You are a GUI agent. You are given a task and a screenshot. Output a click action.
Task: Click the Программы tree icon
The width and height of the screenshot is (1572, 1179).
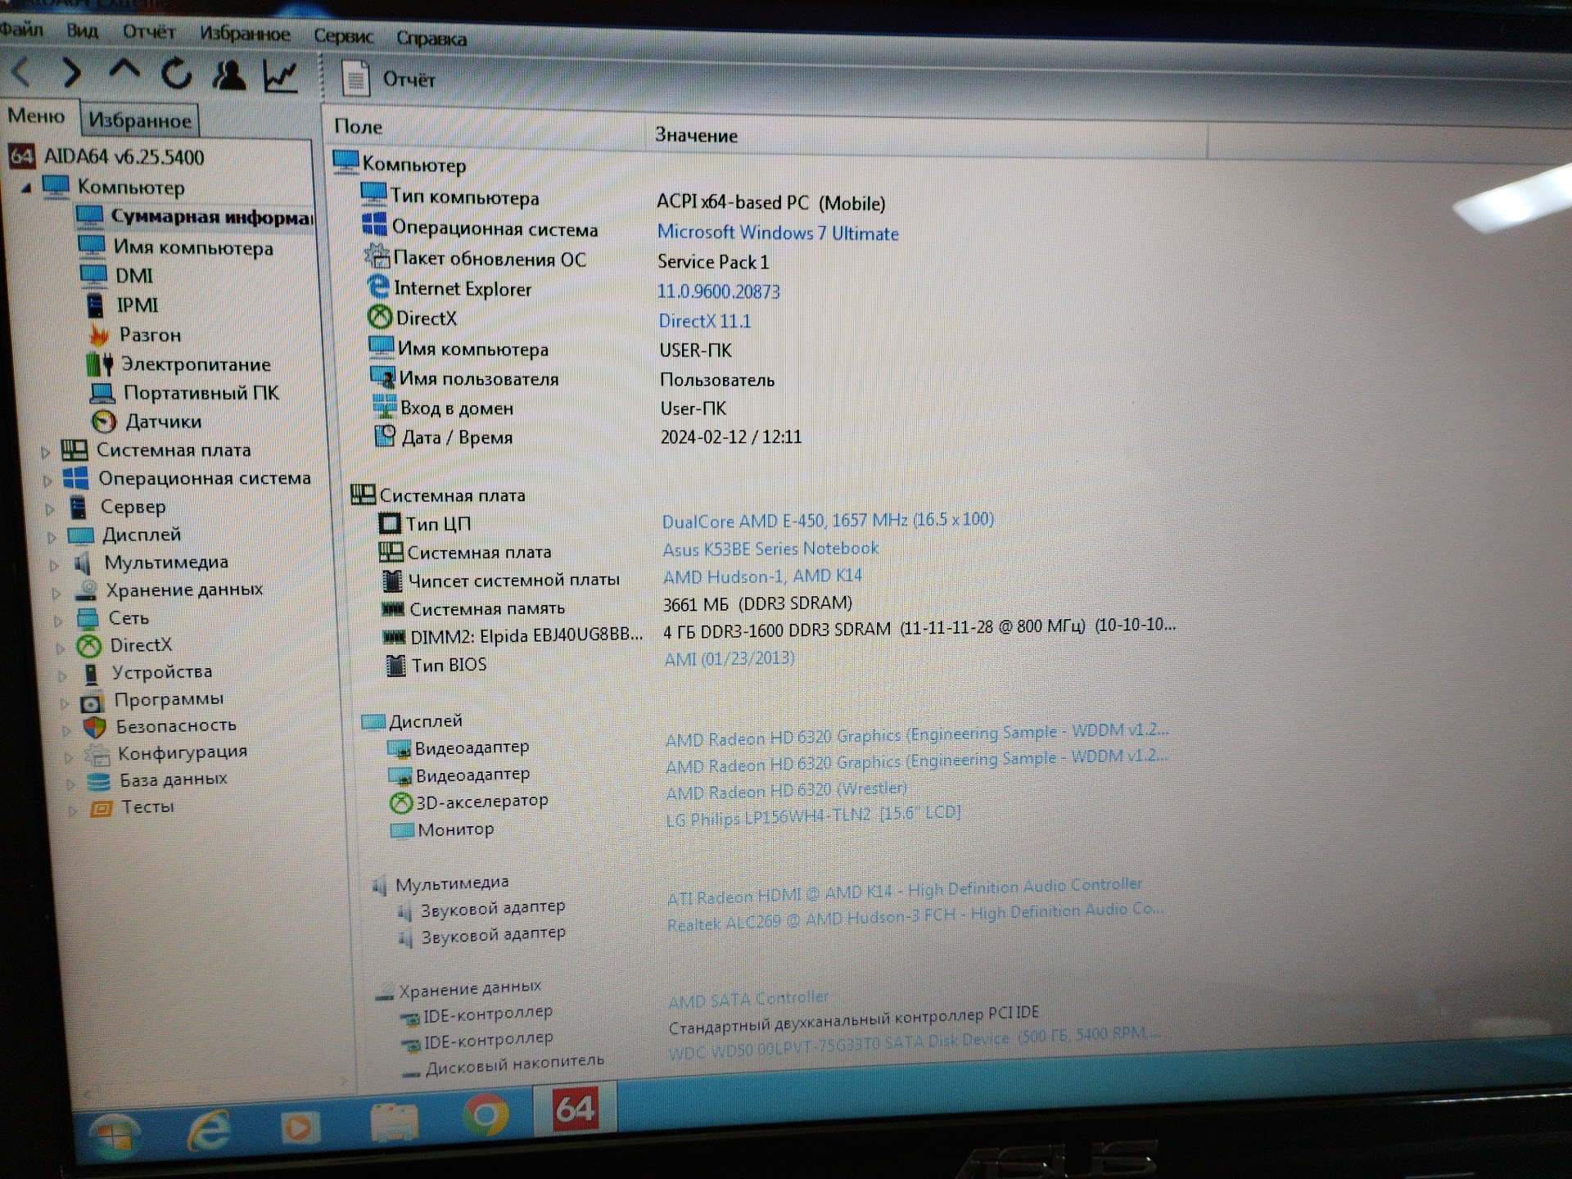pos(92,702)
